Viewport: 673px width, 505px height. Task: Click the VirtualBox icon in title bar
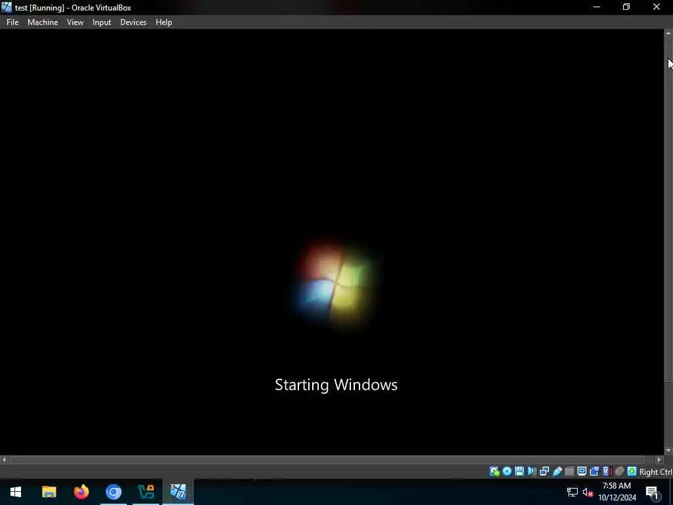pyautogui.click(x=7, y=7)
